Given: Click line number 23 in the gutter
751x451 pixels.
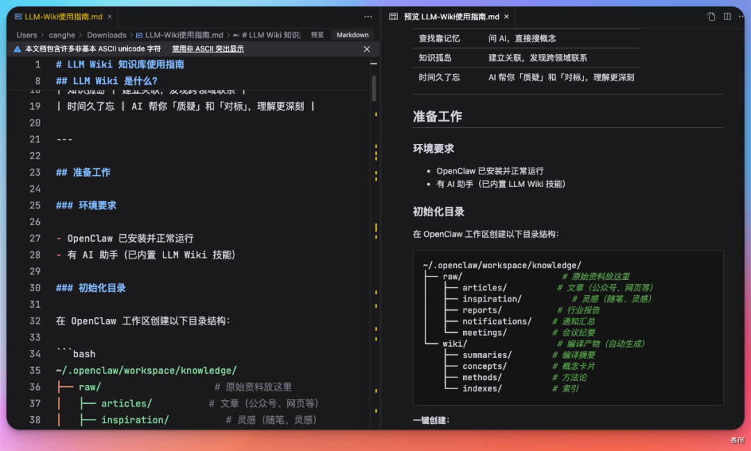Looking at the screenshot, I should [35, 172].
